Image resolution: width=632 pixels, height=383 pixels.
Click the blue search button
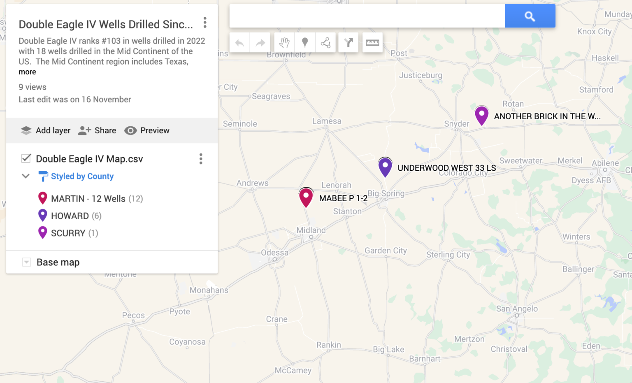tap(530, 16)
